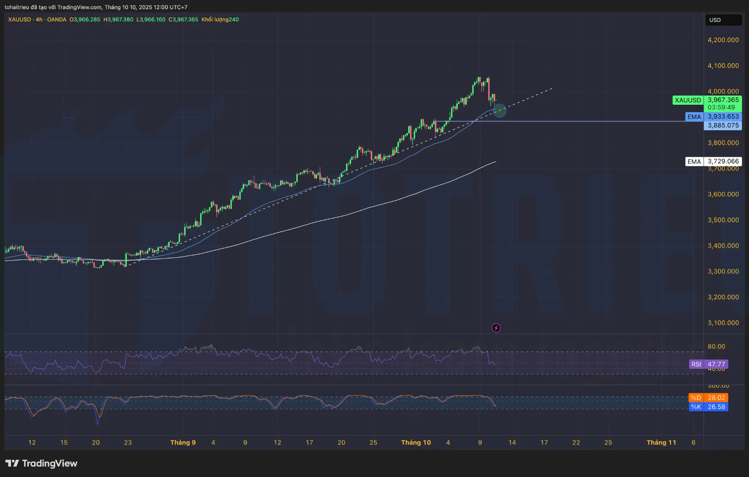This screenshot has height=477, width=749.
Task: Click the 4,000.000 level on price axis
Action: point(723,92)
